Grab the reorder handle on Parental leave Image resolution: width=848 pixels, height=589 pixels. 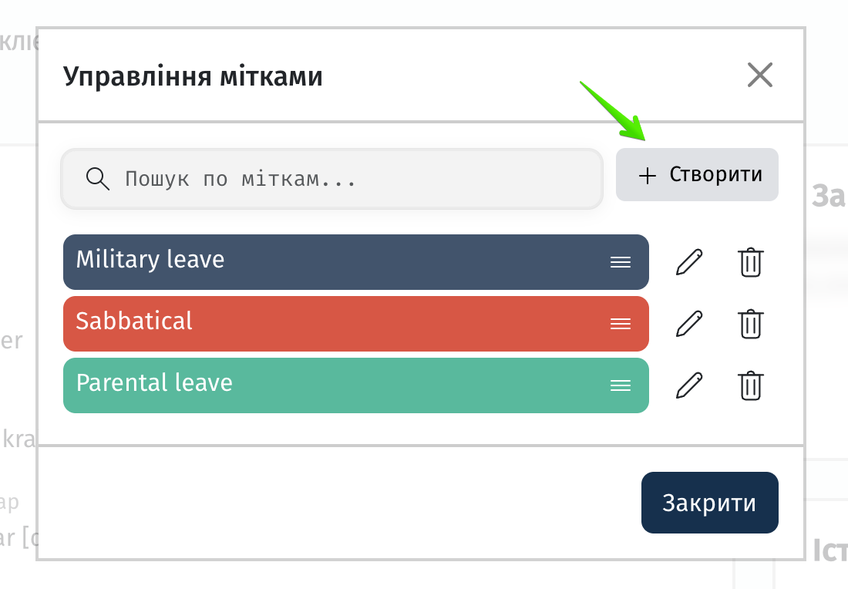621,385
